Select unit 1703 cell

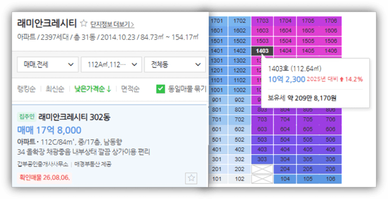(262, 21)
